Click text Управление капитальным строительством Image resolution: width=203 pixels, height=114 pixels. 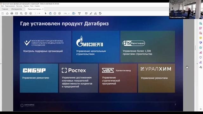click(91, 53)
